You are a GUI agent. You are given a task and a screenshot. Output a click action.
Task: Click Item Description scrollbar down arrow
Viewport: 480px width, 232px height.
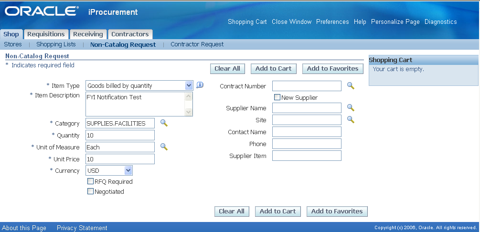(189, 112)
